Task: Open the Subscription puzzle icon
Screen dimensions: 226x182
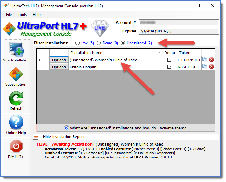Action: pos(16,74)
